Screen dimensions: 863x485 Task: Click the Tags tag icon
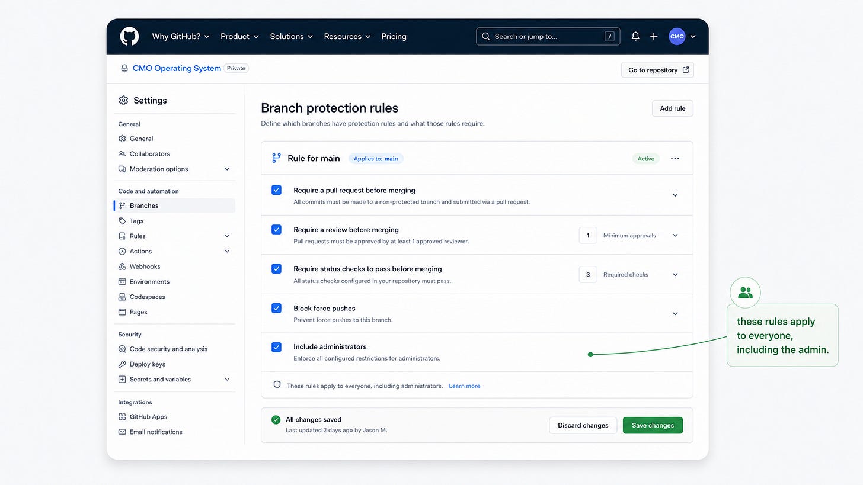pyautogui.click(x=122, y=221)
